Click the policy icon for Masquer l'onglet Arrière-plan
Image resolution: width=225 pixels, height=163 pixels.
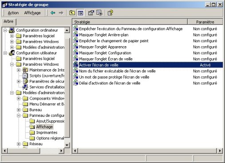76,35
